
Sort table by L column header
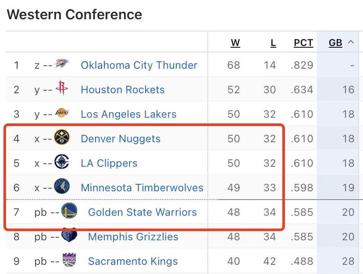point(273,43)
